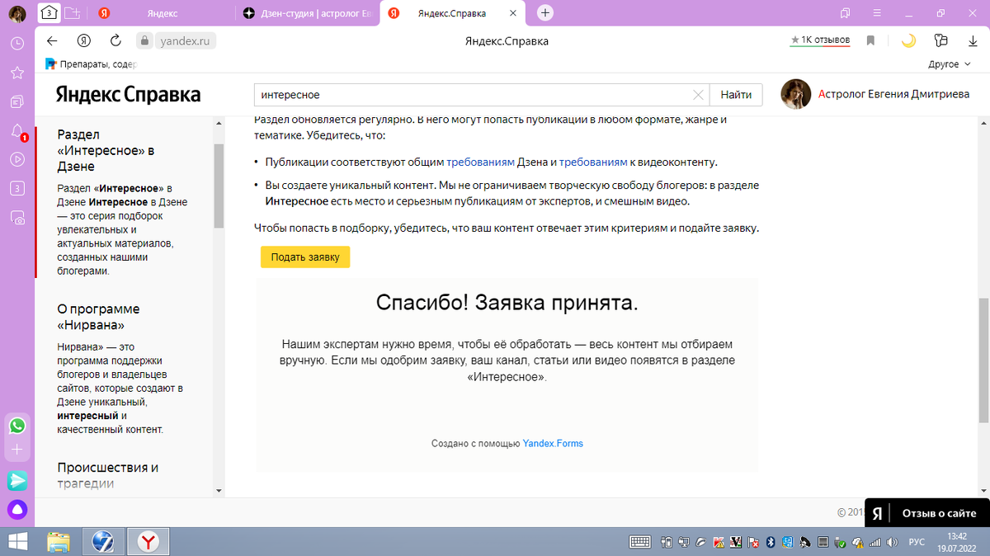Follow the Yandex.Forms link
This screenshot has width=990, height=556.
(553, 443)
